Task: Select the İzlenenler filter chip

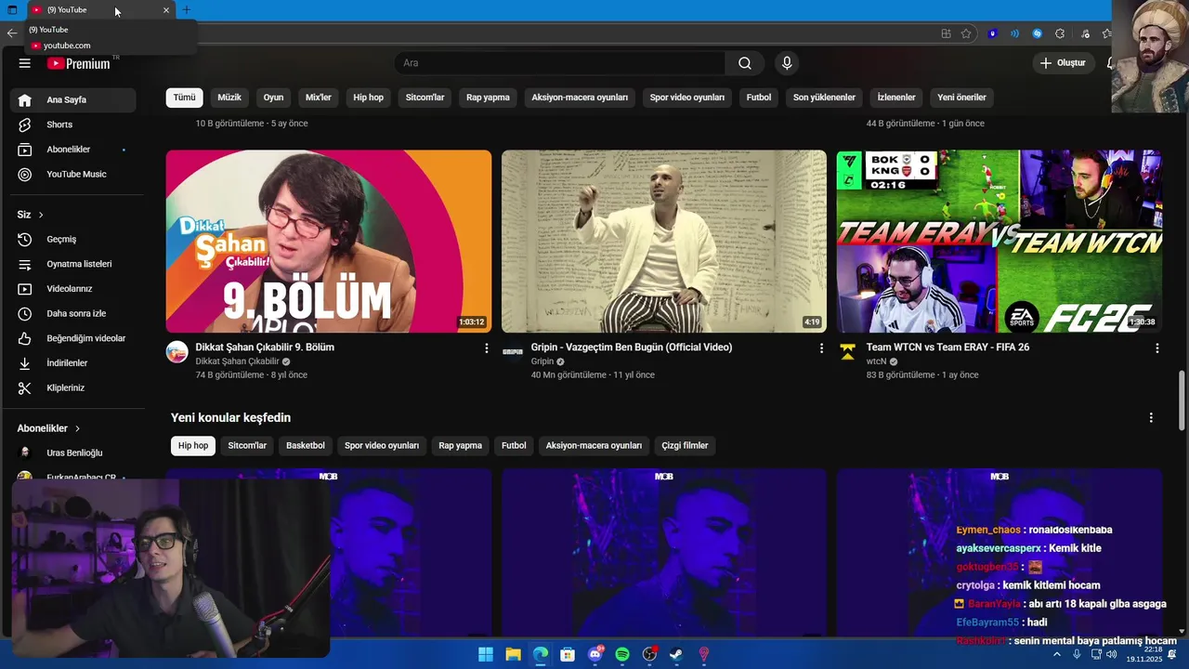Action: tap(896, 98)
